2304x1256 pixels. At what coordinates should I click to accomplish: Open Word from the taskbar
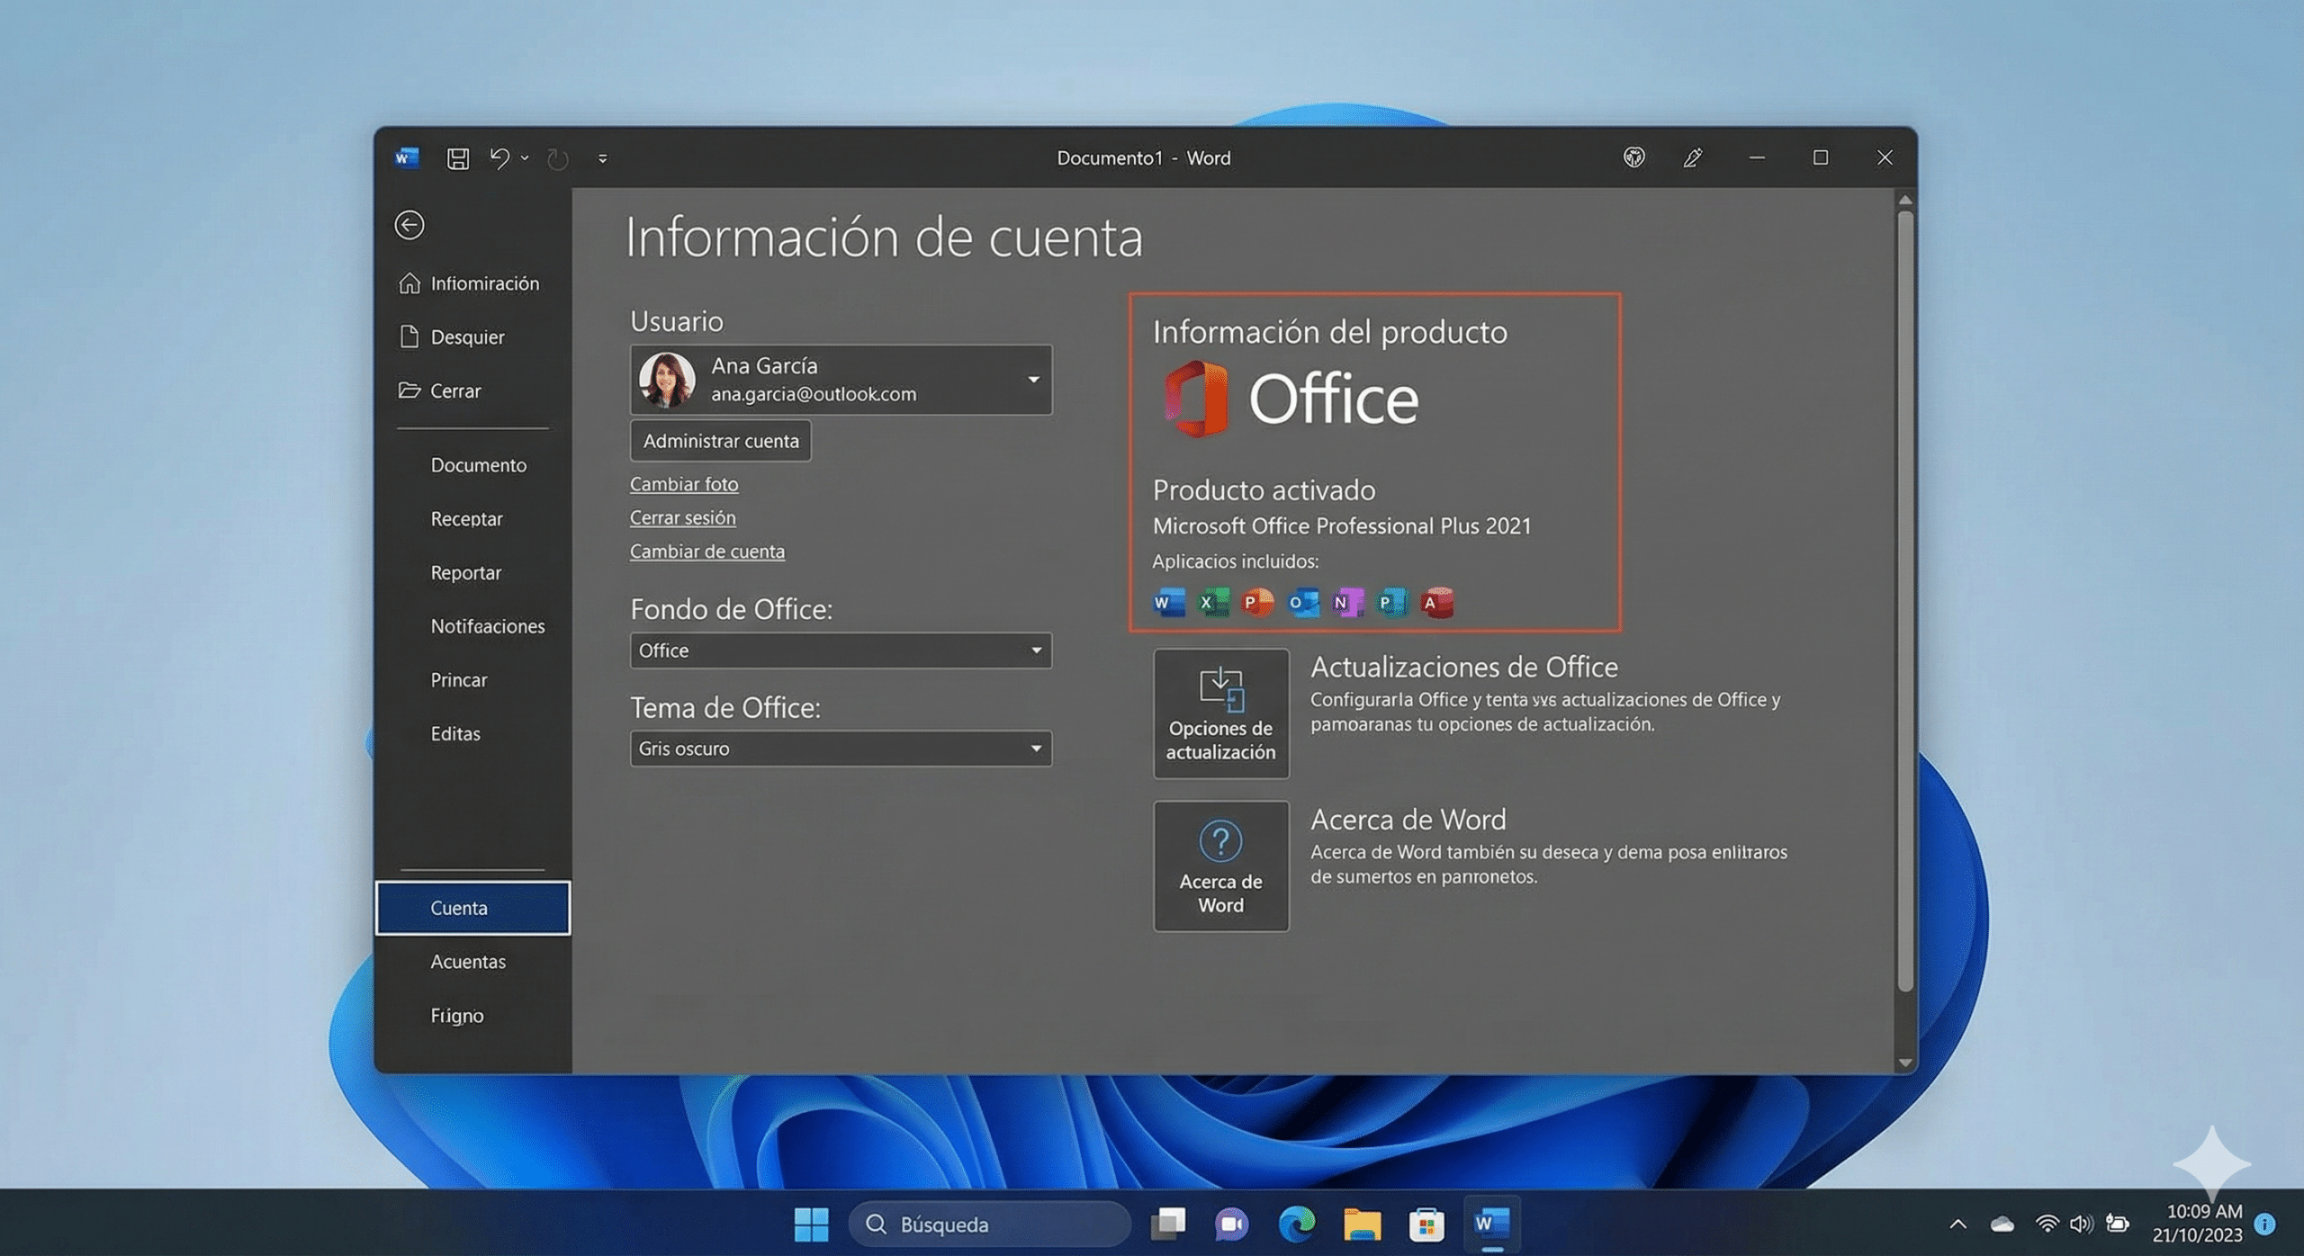click(x=1491, y=1224)
